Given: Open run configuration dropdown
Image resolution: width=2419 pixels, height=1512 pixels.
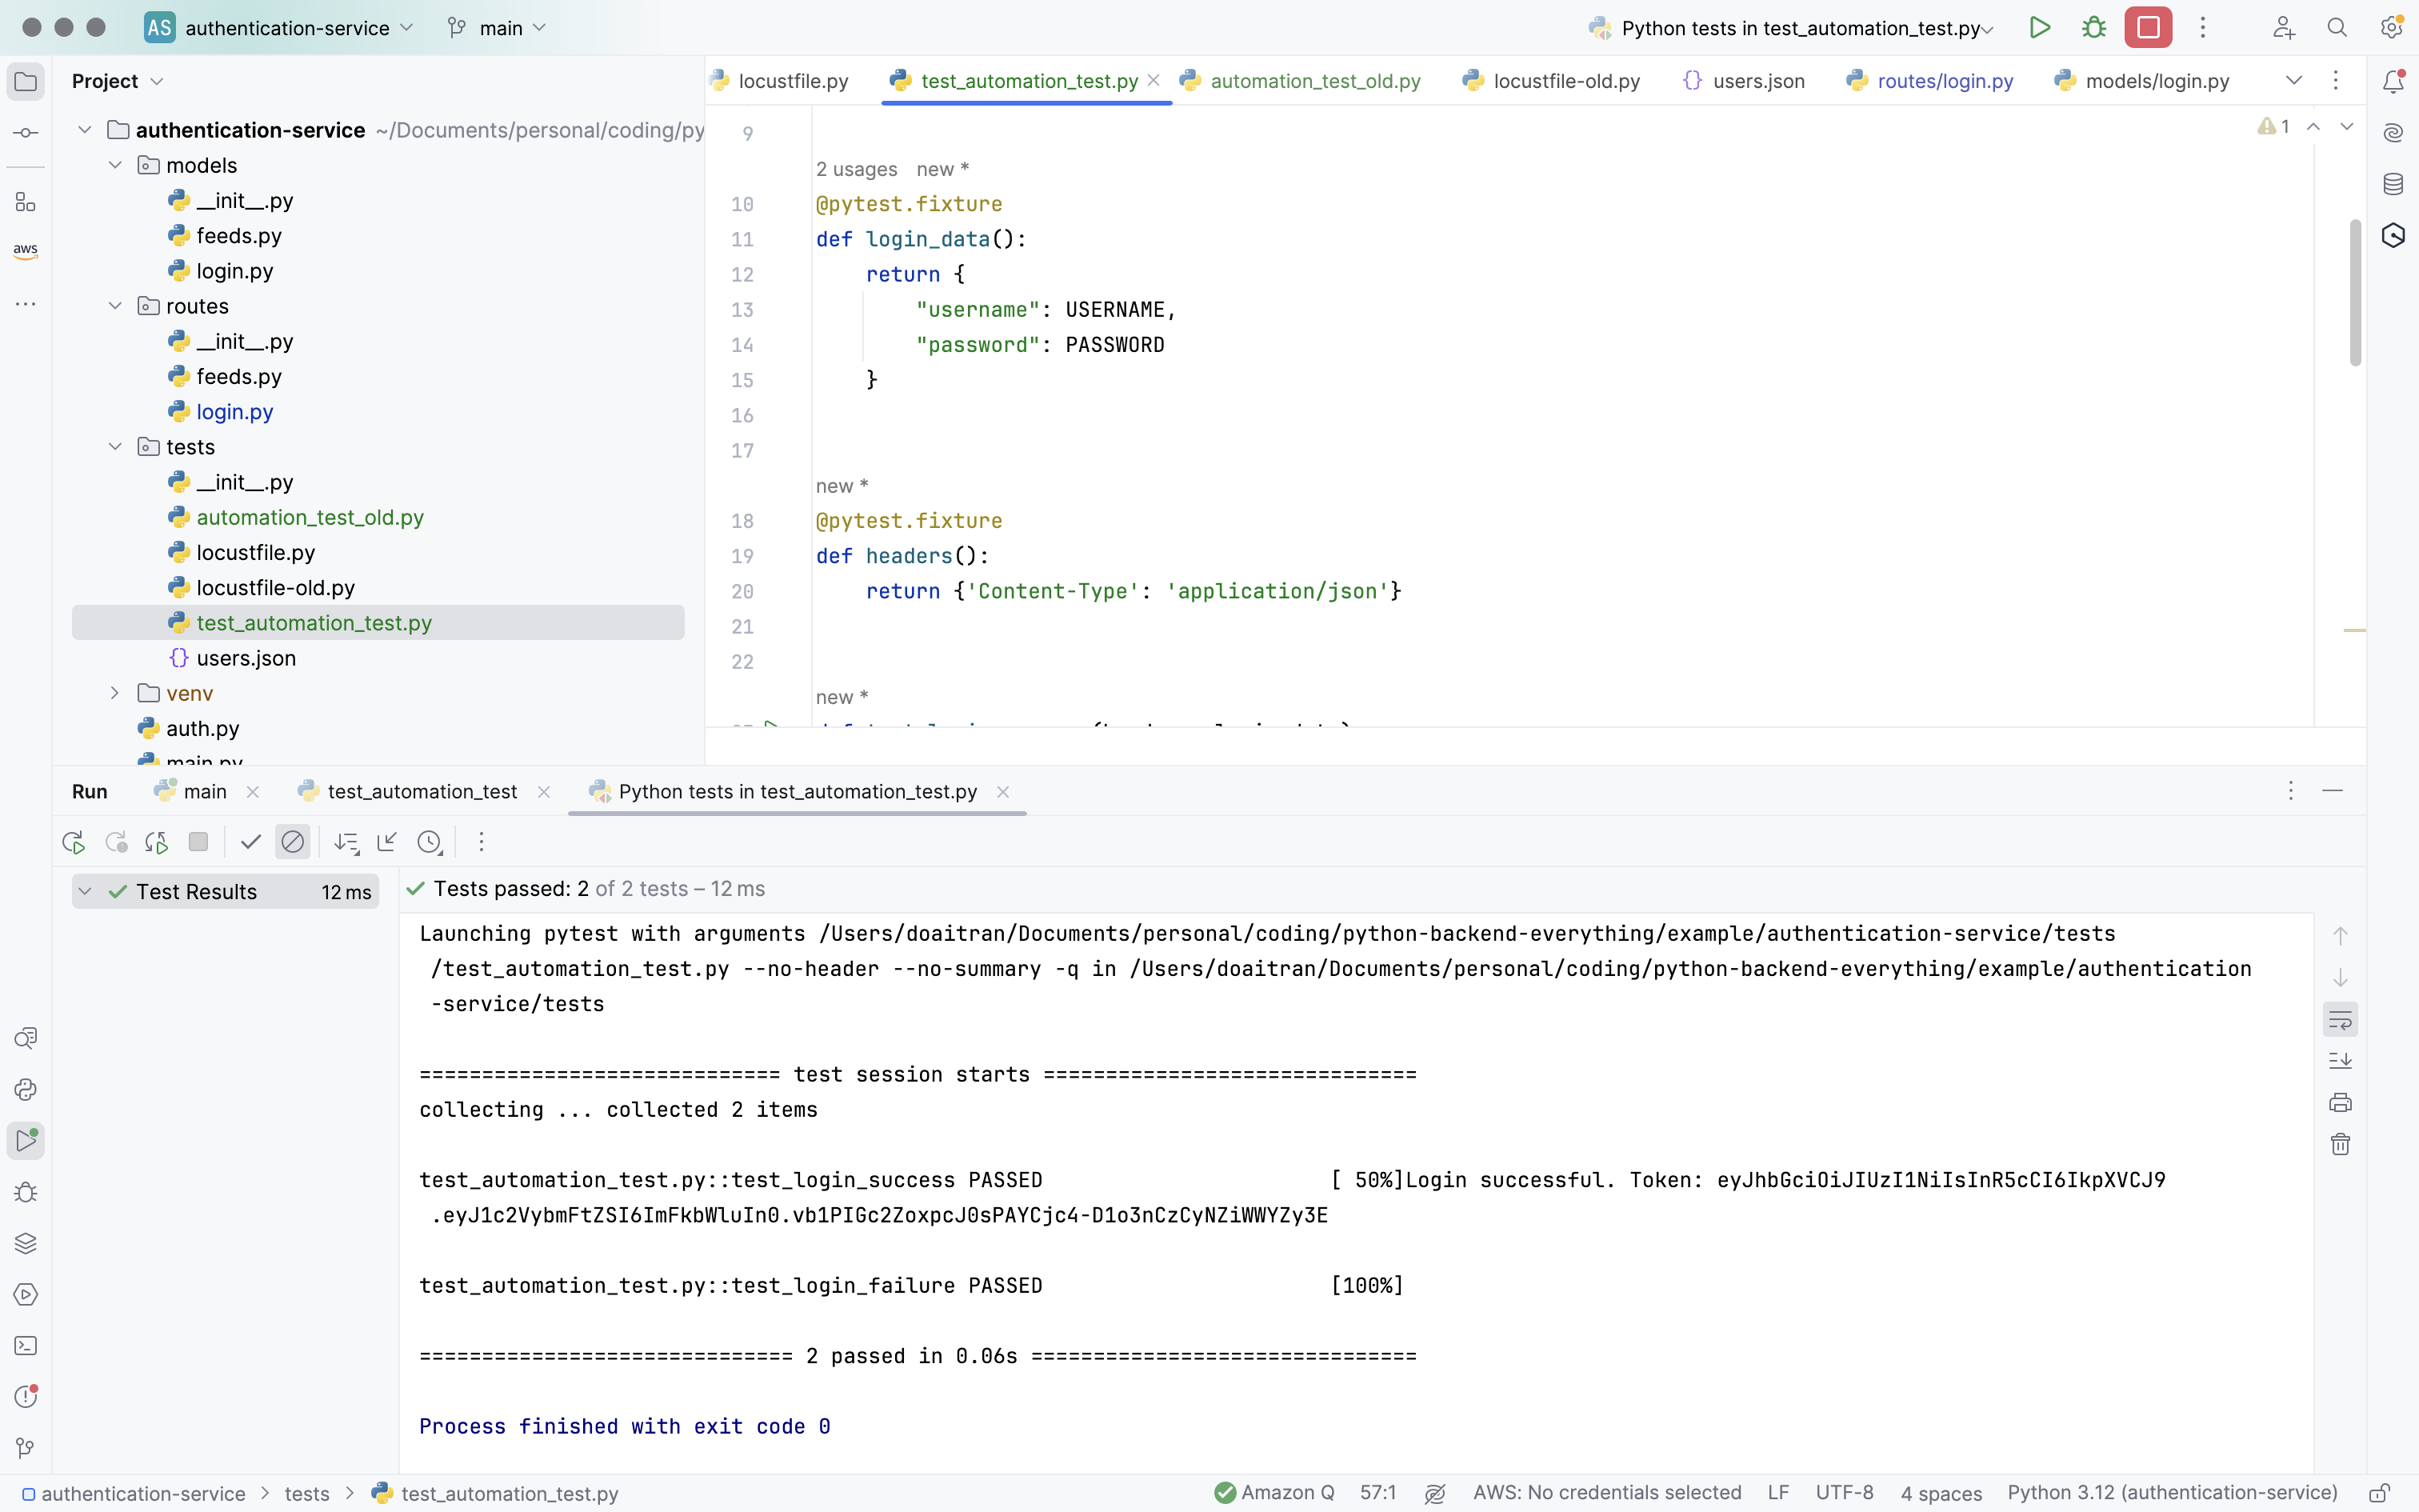Looking at the screenshot, I should pos(1791,28).
